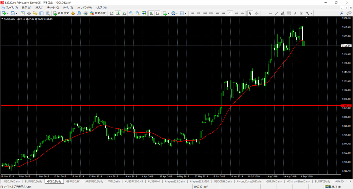Image resolution: width=353 pixels, height=189 pixels.
Task: Open the ファイル (F) menu
Action: (x=12, y=7)
